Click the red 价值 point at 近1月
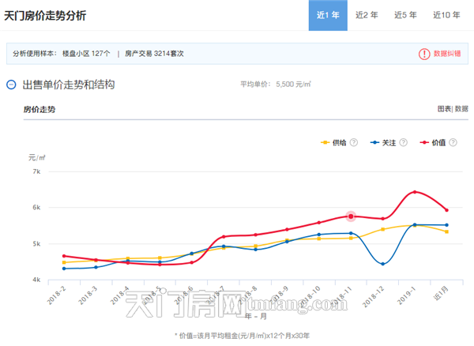 pos(446,210)
